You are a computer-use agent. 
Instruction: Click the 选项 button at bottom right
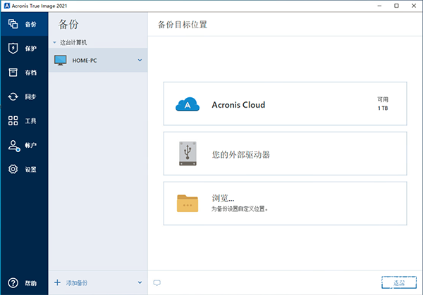pos(399,282)
